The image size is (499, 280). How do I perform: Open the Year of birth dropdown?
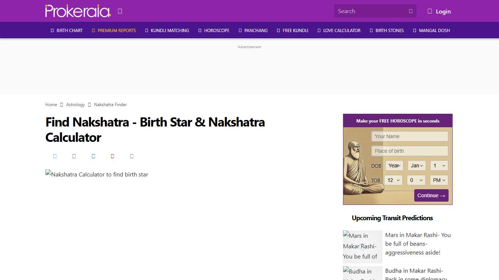pyautogui.click(x=394, y=166)
